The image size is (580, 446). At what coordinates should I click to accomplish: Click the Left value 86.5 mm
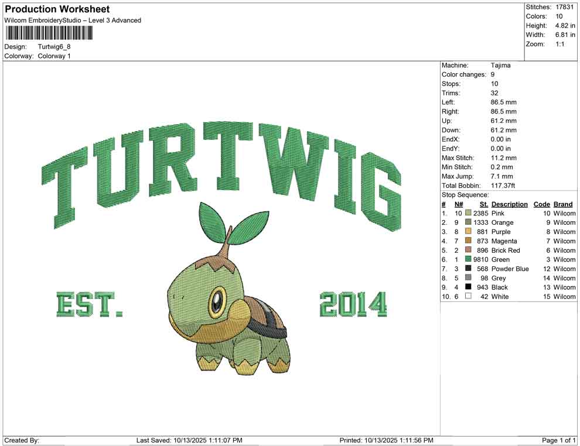pyautogui.click(x=503, y=102)
